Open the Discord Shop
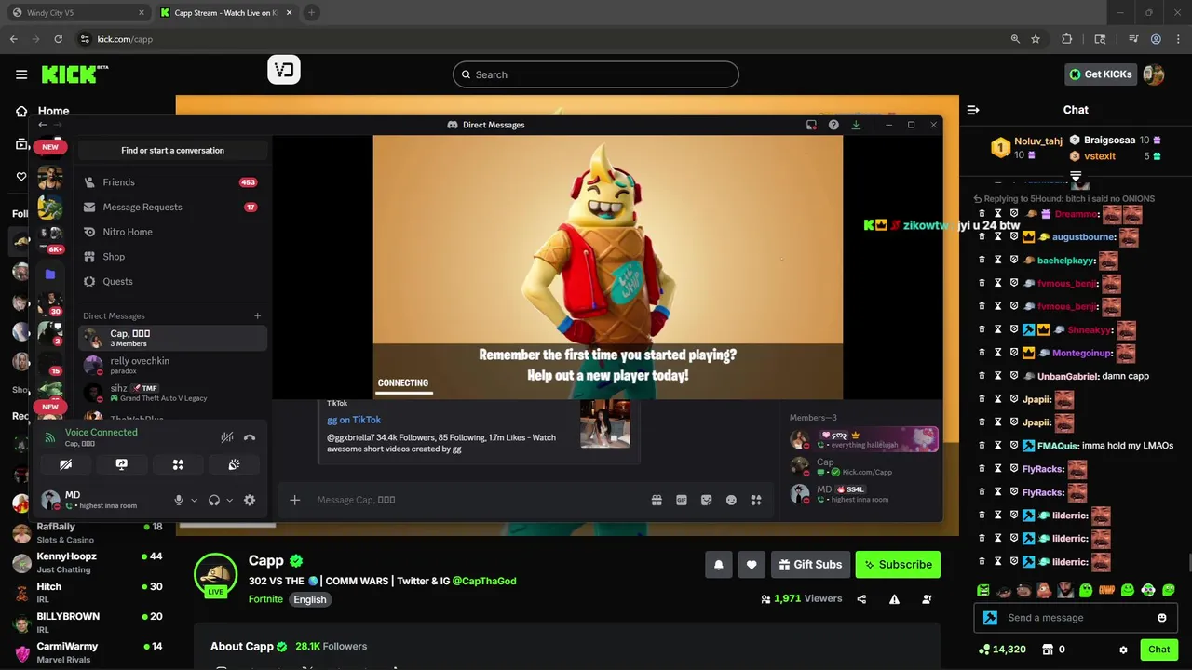This screenshot has height=670, width=1192. pos(172,257)
